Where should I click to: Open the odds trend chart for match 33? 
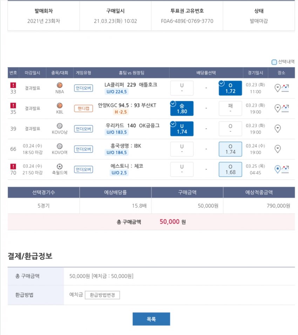285,88
